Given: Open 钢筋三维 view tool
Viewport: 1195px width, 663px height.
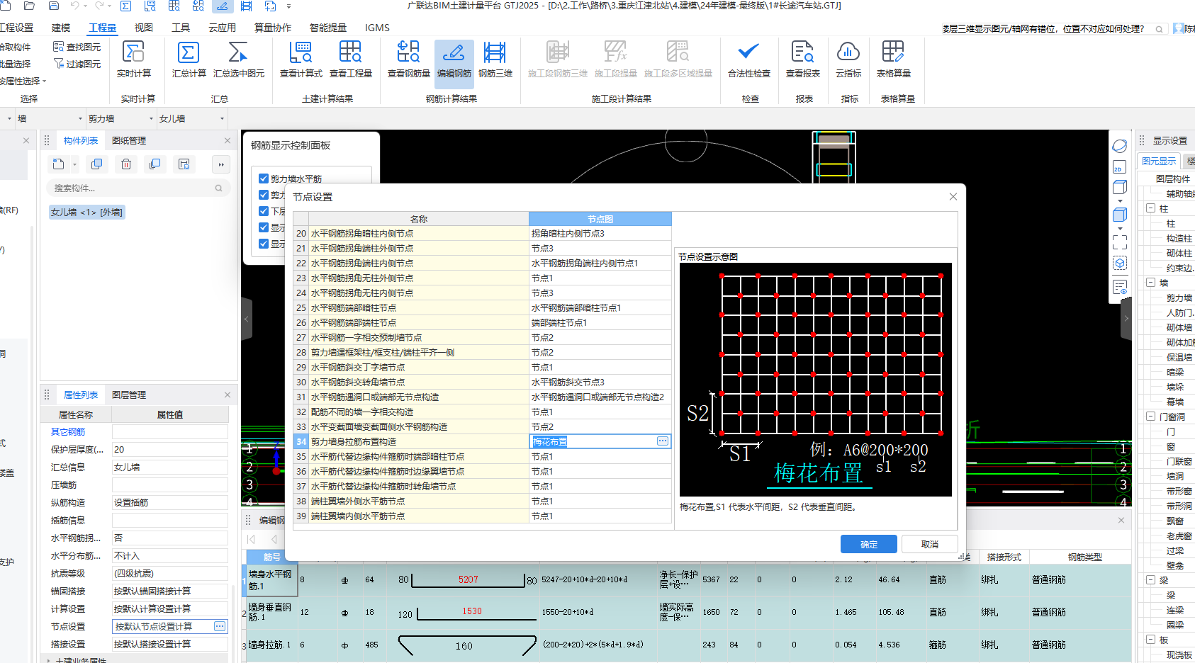Looking at the screenshot, I should [x=495, y=59].
